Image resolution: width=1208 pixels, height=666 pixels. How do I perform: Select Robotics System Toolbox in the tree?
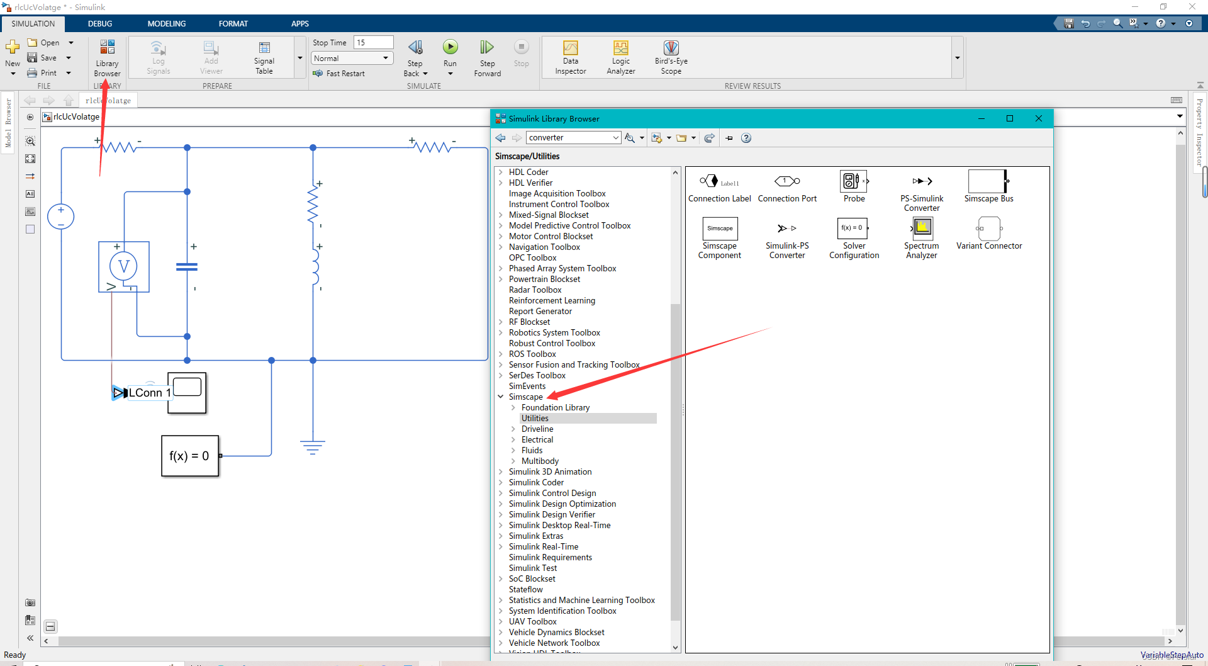pyautogui.click(x=554, y=332)
